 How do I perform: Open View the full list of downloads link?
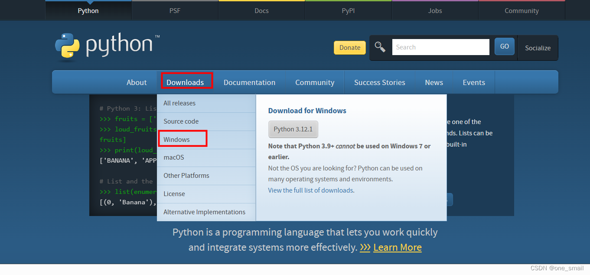point(310,190)
